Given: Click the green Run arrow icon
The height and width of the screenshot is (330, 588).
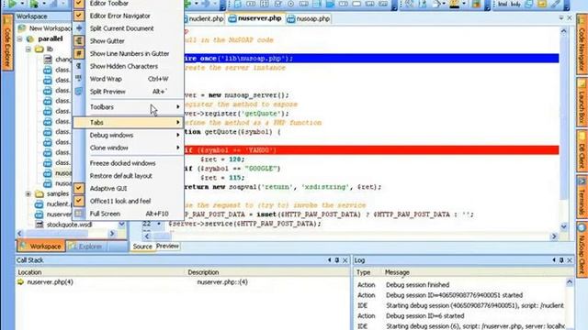Looking at the screenshot, I should pos(12,4).
